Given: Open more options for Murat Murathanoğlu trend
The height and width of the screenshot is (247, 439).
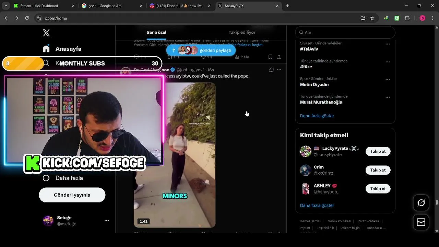Looking at the screenshot, I should pos(388,97).
